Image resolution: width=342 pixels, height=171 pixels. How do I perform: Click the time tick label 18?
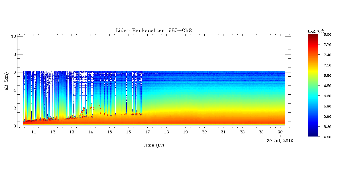point(166,132)
